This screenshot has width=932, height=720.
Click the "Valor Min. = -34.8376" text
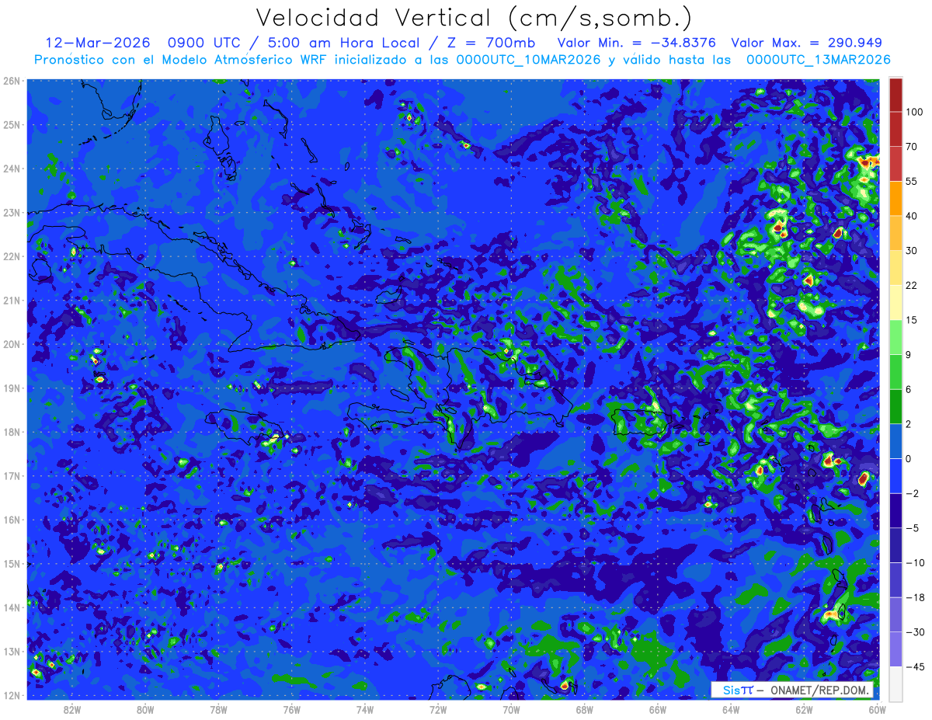pos(637,43)
